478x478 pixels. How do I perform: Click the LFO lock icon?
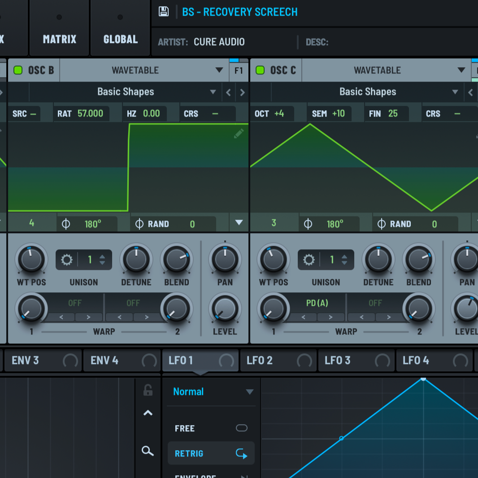148,390
